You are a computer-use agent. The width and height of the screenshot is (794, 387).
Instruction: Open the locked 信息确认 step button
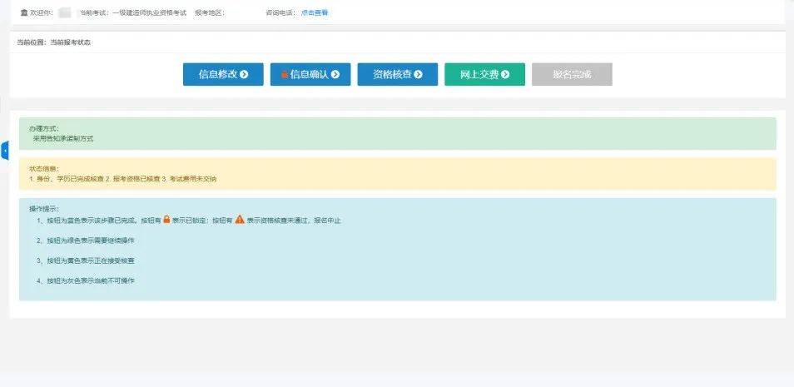pyautogui.click(x=310, y=74)
